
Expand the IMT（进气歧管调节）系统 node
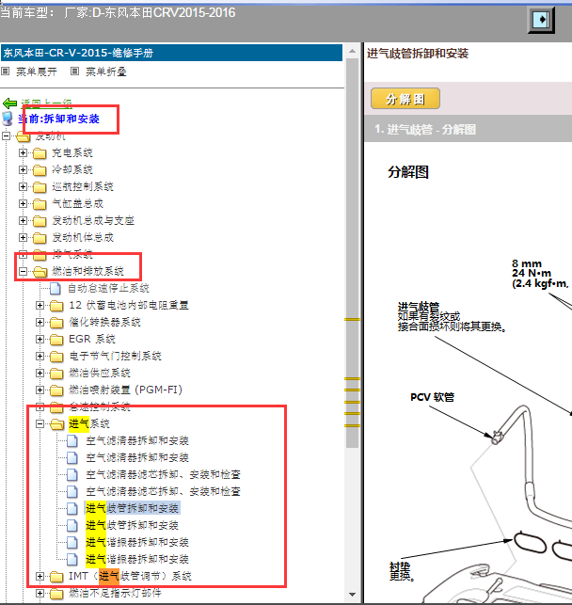[x=40, y=577]
